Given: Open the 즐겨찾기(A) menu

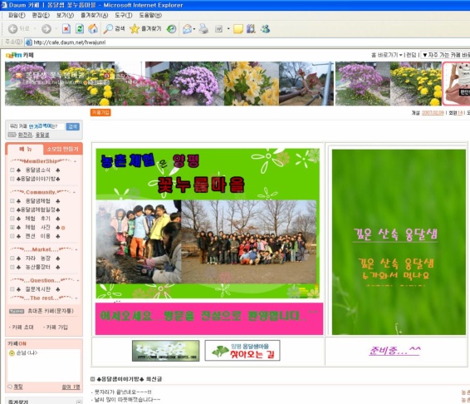Looking at the screenshot, I should coord(94,15).
